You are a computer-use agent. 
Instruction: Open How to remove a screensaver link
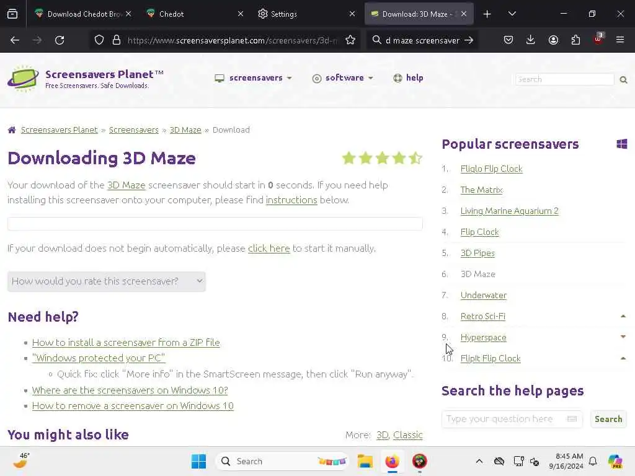click(133, 405)
